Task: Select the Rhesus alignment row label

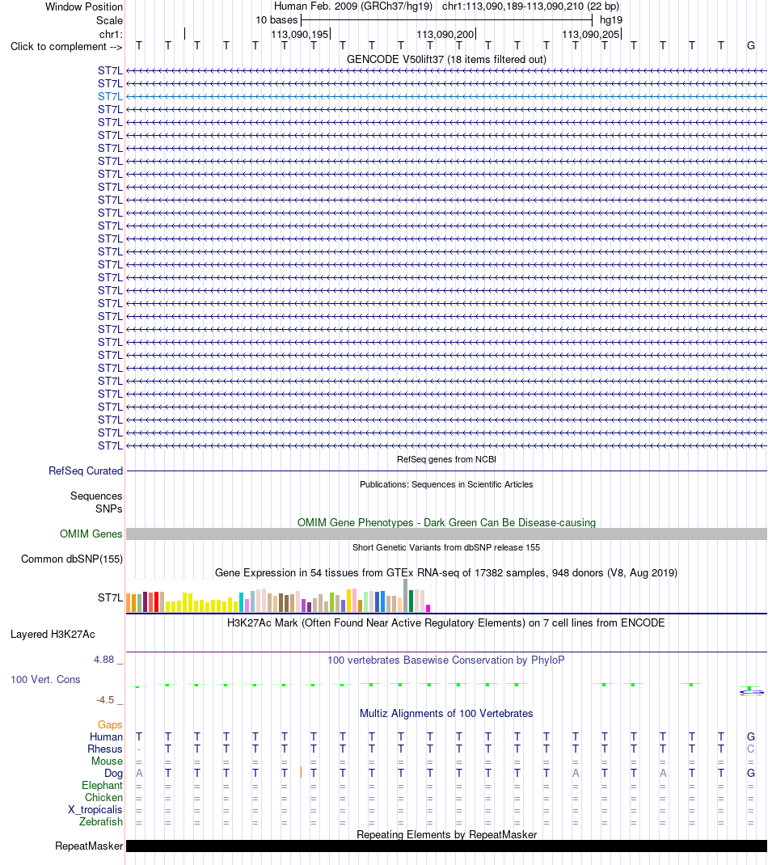Action: click(x=105, y=749)
